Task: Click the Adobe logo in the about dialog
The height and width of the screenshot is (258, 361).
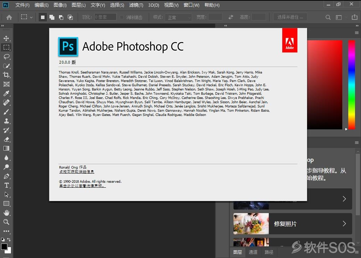Action: (290, 40)
